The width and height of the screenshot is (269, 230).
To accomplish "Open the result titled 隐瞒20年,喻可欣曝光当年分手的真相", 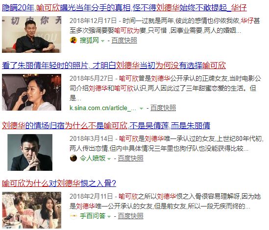I will [x=124, y=8].
